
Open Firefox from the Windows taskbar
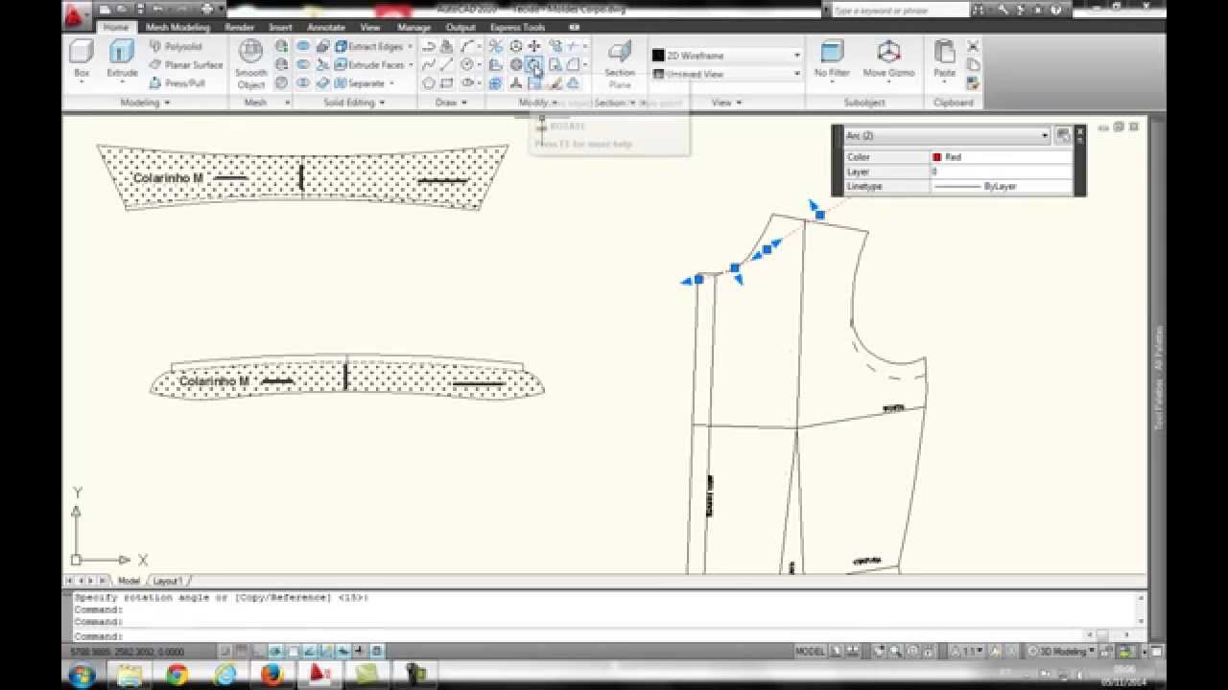click(271, 675)
